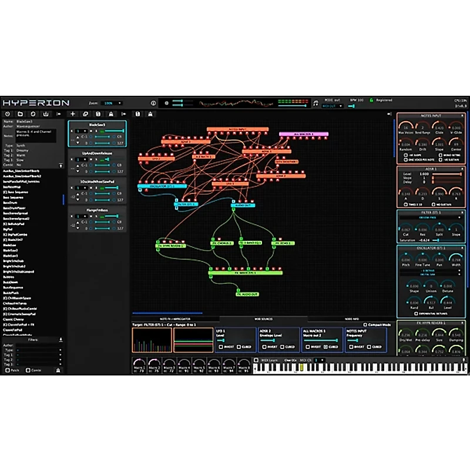
Task: Enable MONO RETRIG in the Notes Input panel
Action: (440, 155)
